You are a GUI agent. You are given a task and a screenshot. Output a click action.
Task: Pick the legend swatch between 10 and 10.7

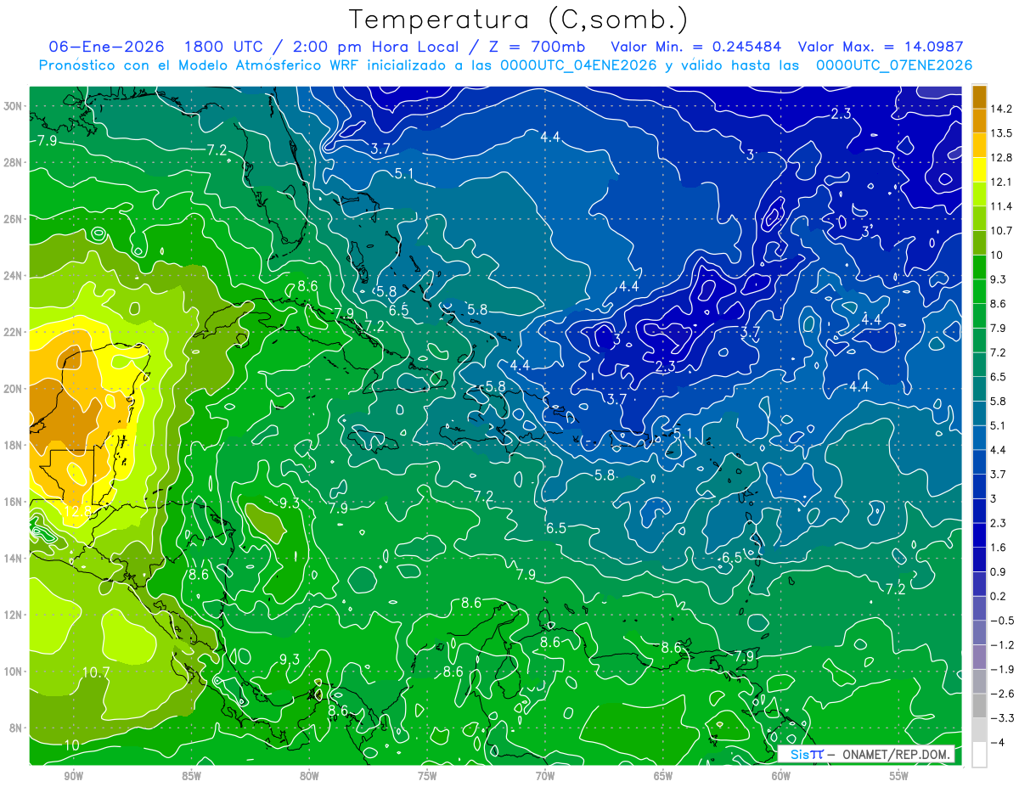pyautogui.click(x=979, y=243)
